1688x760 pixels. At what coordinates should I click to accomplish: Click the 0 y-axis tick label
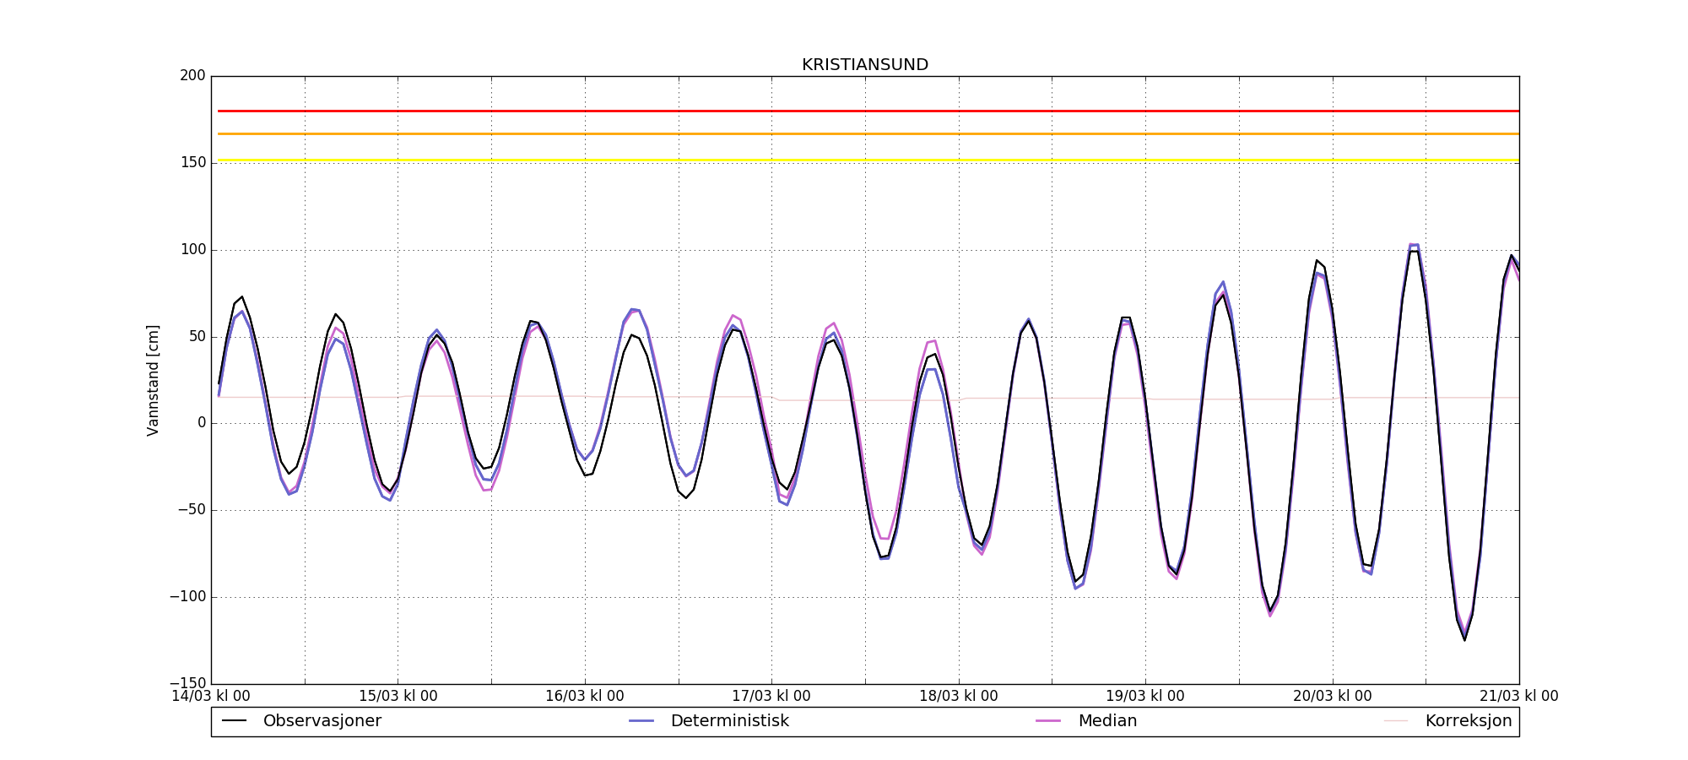point(201,423)
